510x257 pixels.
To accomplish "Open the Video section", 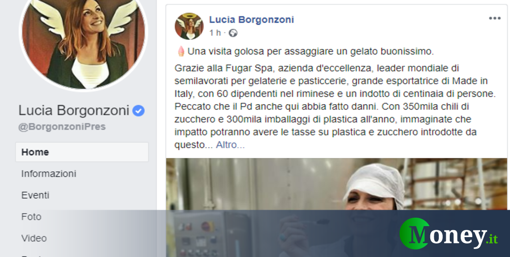I will pyautogui.click(x=34, y=238).
